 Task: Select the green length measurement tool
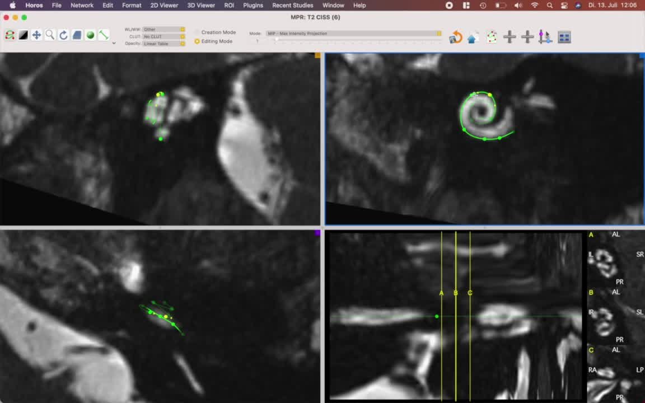(104, 35)
